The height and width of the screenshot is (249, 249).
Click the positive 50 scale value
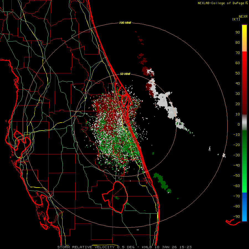point(238,73)
